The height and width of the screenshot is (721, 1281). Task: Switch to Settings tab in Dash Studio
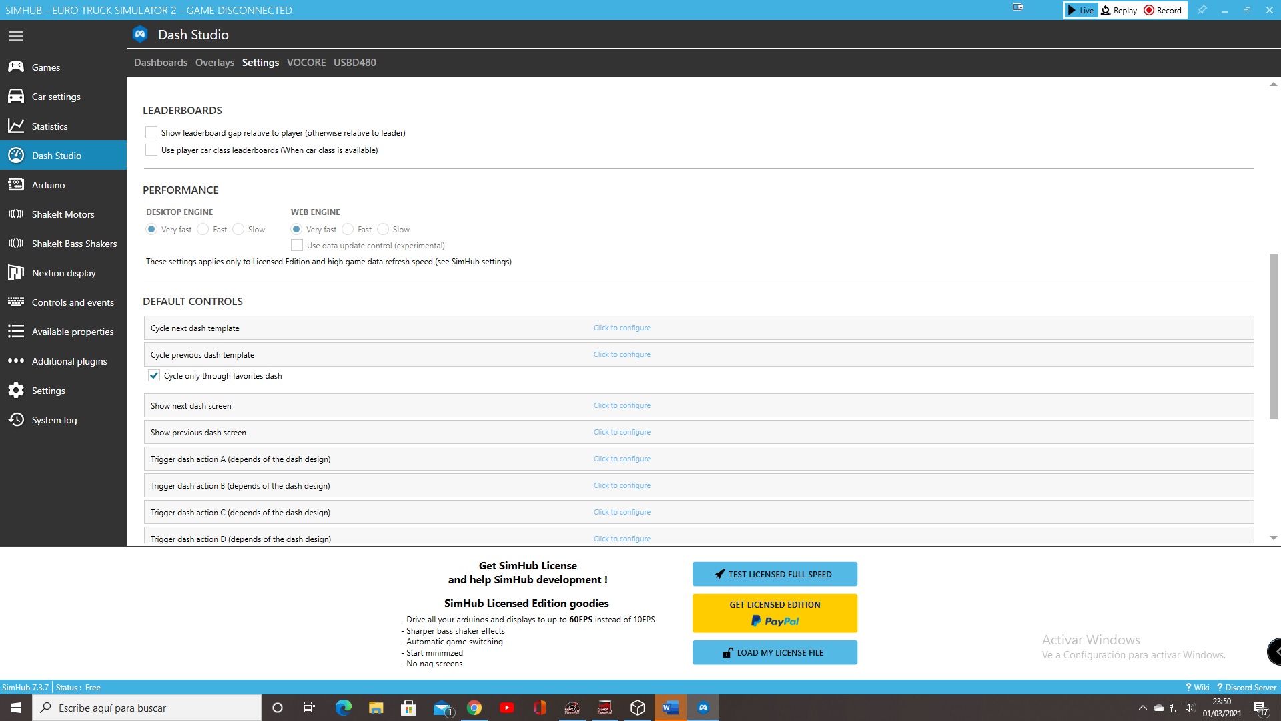260,62
